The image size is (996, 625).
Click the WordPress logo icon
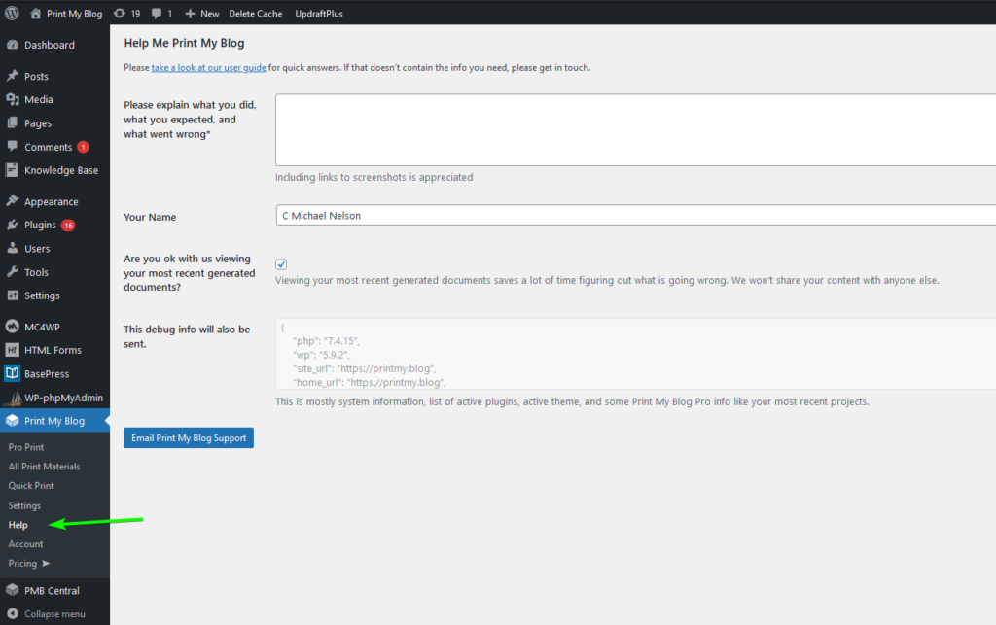coord(12,13)
